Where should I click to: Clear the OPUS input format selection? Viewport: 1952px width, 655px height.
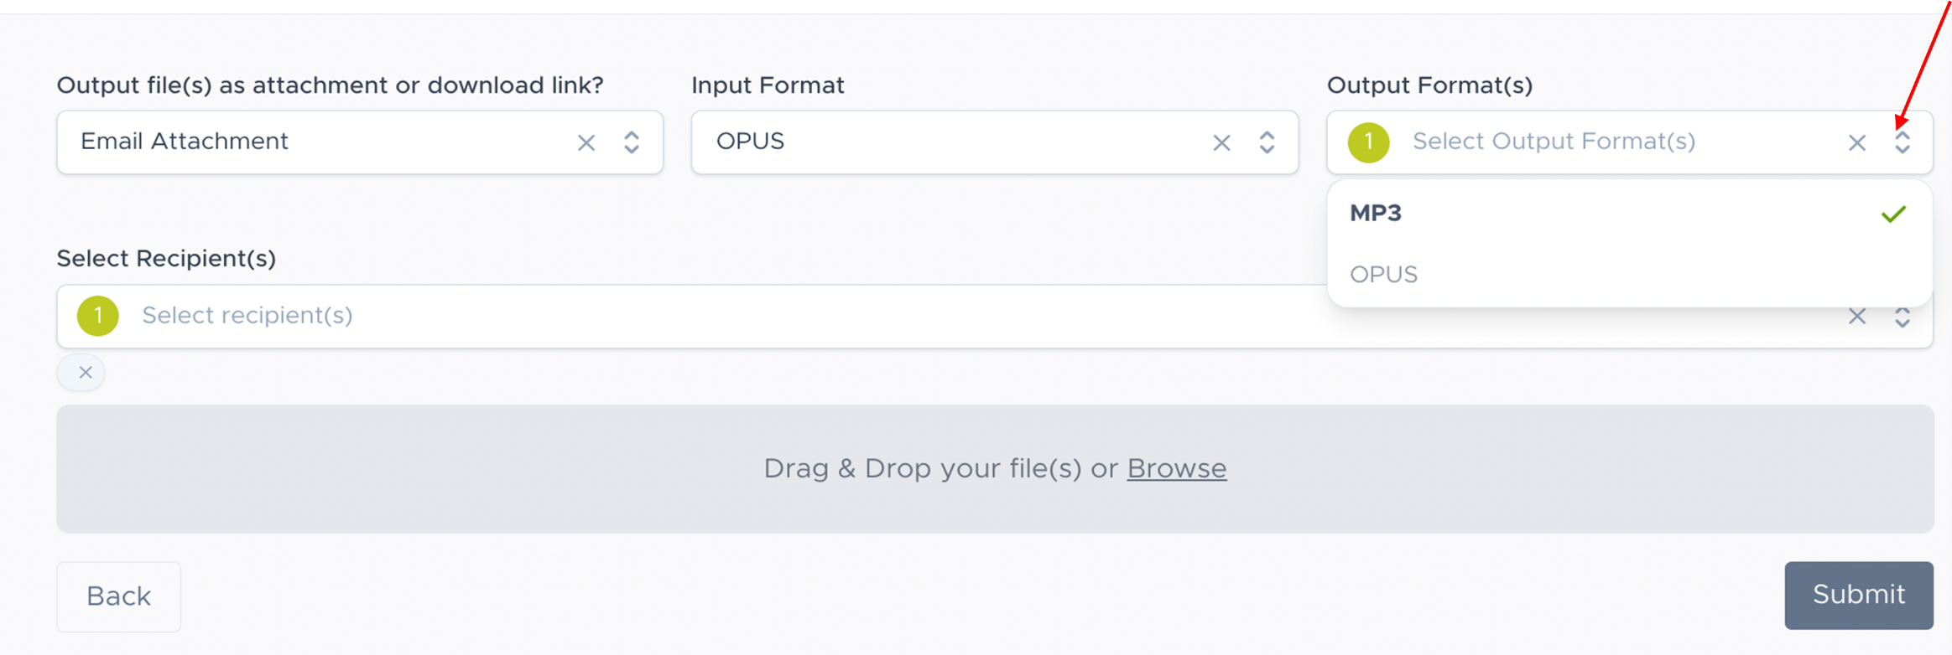pos(1221,143)
